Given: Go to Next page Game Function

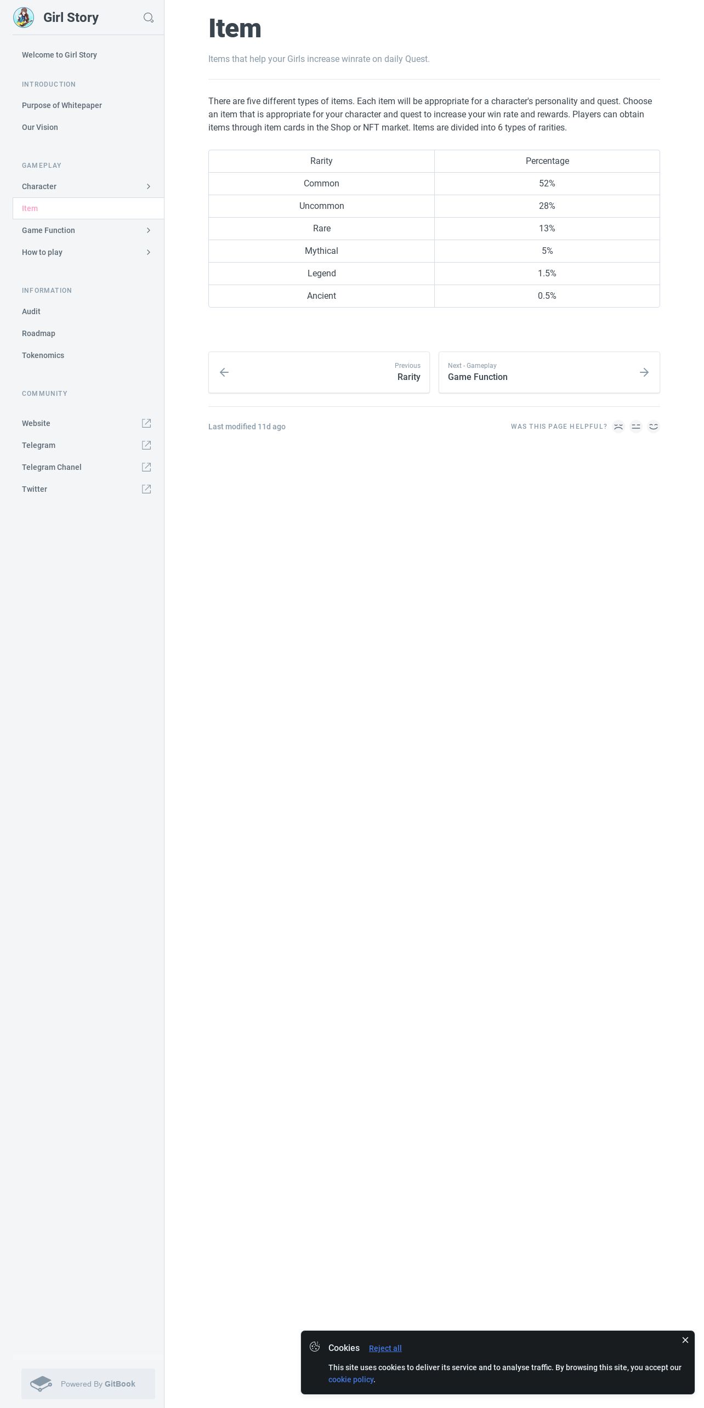Looking at the screenshot, I should tap(549, 372).
